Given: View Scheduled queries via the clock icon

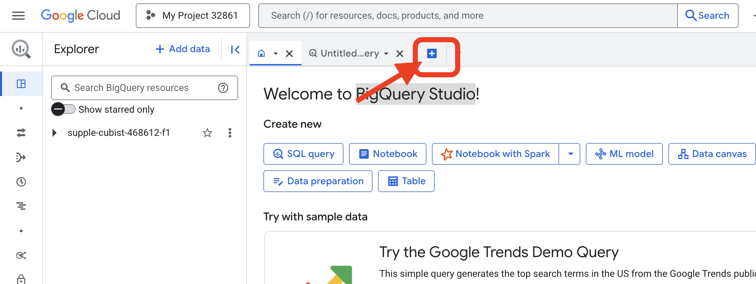Looking at the screenshot, I should click(21, 182).
